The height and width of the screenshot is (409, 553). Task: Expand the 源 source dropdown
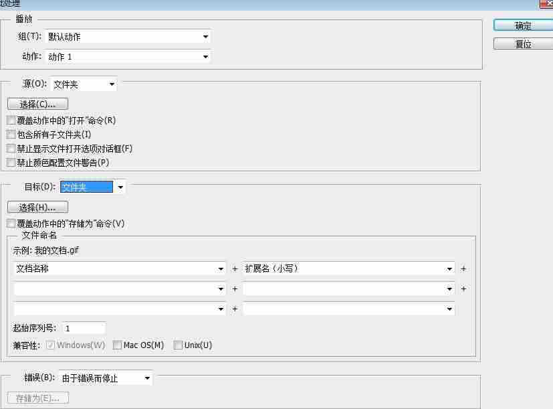pyautogui.click(x=84, y=84)
